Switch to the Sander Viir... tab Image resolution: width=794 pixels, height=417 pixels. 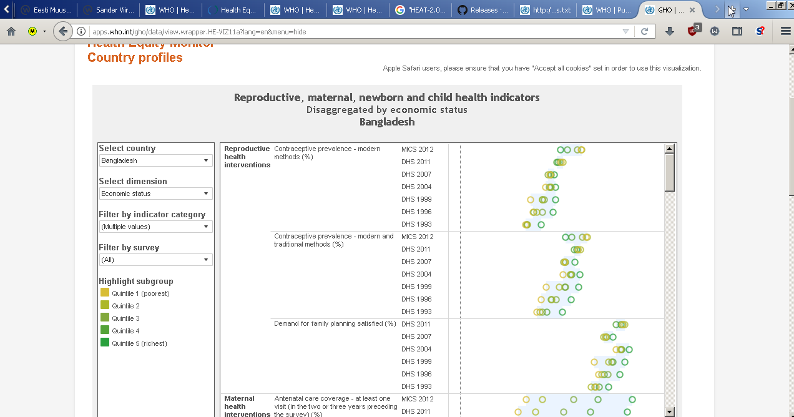click(108, 10)
